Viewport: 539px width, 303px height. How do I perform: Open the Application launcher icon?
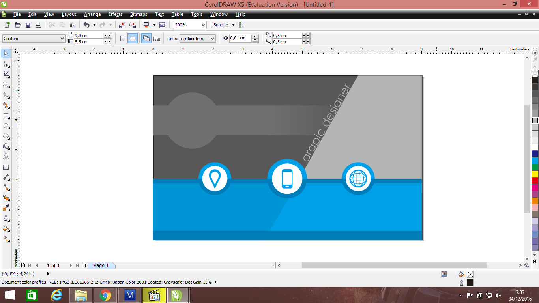pyautogui.click(x=146, y=25)
